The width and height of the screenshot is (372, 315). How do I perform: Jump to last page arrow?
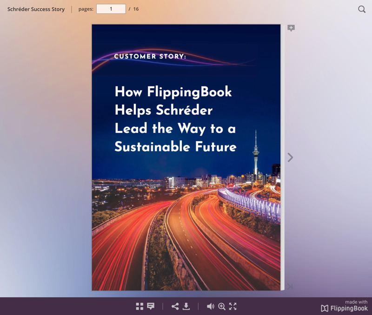tap(290, 286)
